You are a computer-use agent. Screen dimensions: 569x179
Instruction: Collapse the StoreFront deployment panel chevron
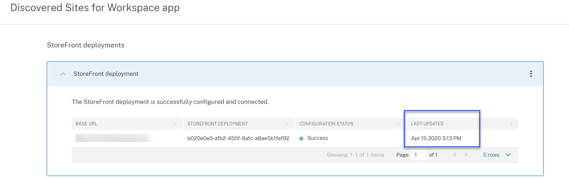click(x=63, y=74)
